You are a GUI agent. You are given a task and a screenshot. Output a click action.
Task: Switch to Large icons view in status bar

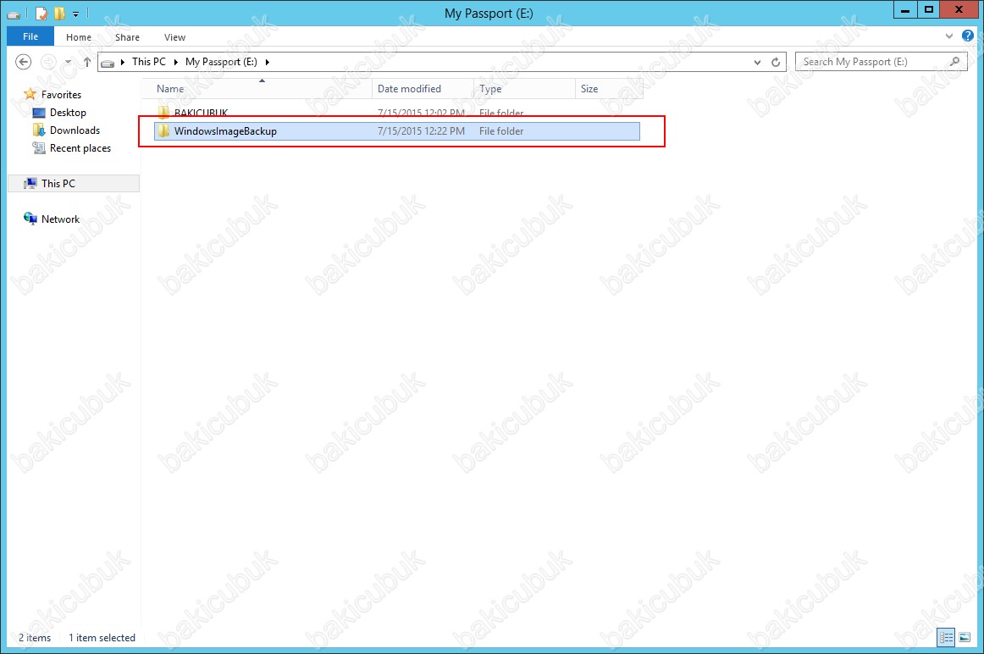coord(965,637)
